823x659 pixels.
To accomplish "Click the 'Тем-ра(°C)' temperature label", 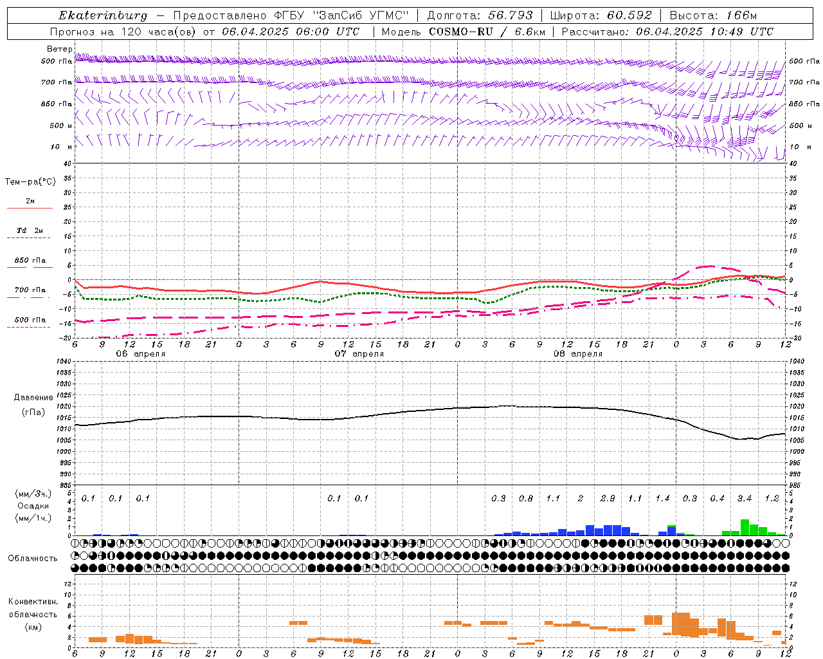I will tap(30, 182).
